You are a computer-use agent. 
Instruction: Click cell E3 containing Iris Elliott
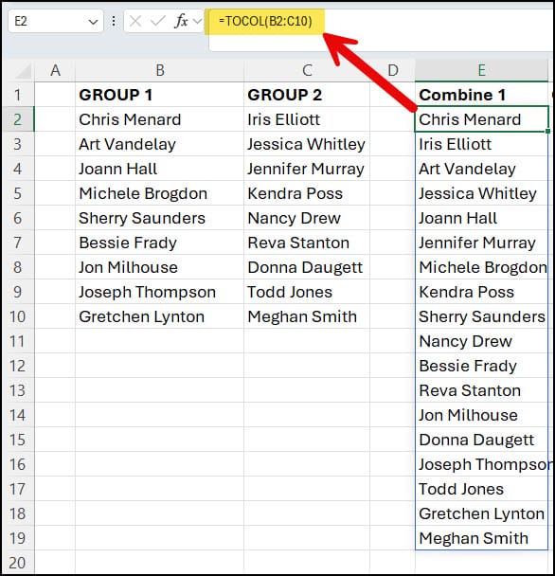point(481,144)
